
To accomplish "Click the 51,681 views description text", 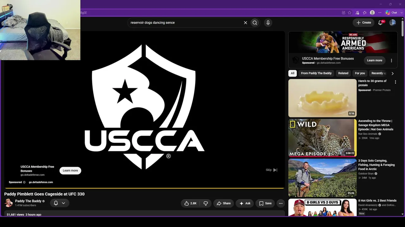I will 24,214.
